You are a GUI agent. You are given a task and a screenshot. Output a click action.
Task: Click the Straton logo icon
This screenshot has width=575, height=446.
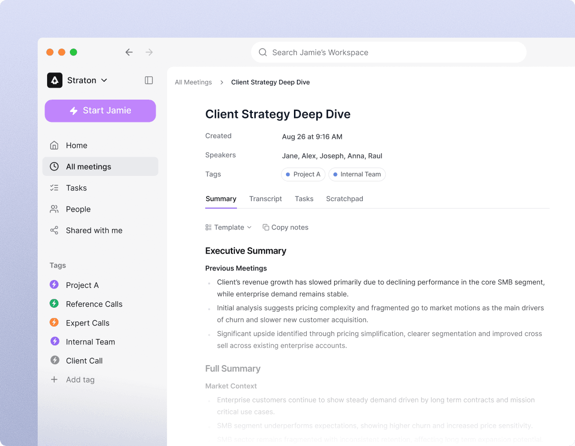(55, 80)
